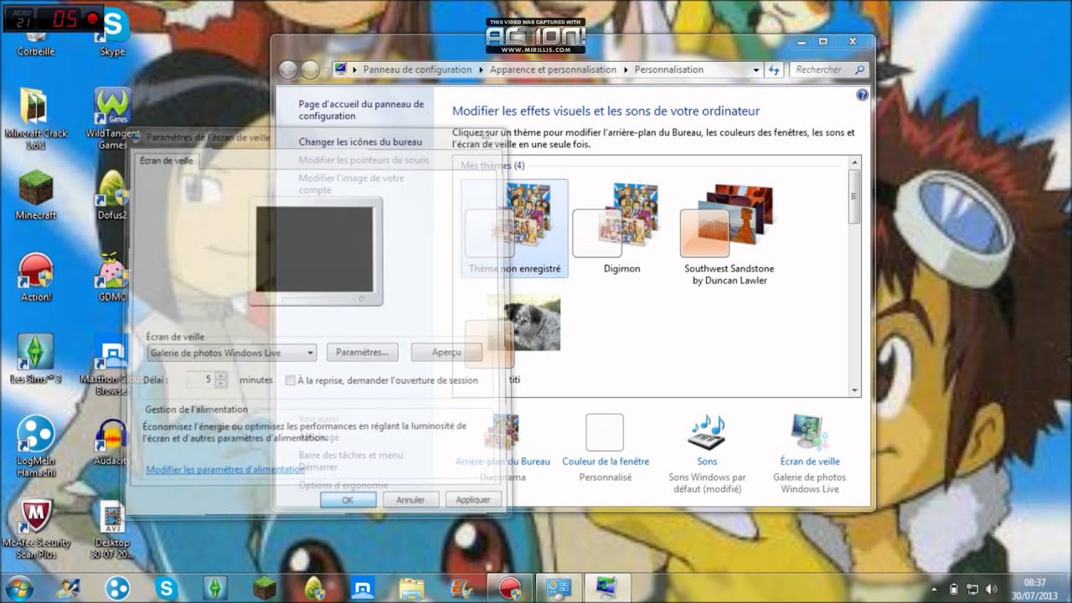Expand Panneau de configuration breadcrumb arrow
The height and width of the screenshot is (603, 1072).
[481, 70]
